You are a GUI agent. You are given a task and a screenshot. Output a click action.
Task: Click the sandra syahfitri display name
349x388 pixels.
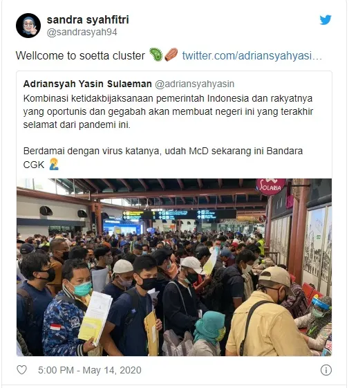tap(88, 20)
